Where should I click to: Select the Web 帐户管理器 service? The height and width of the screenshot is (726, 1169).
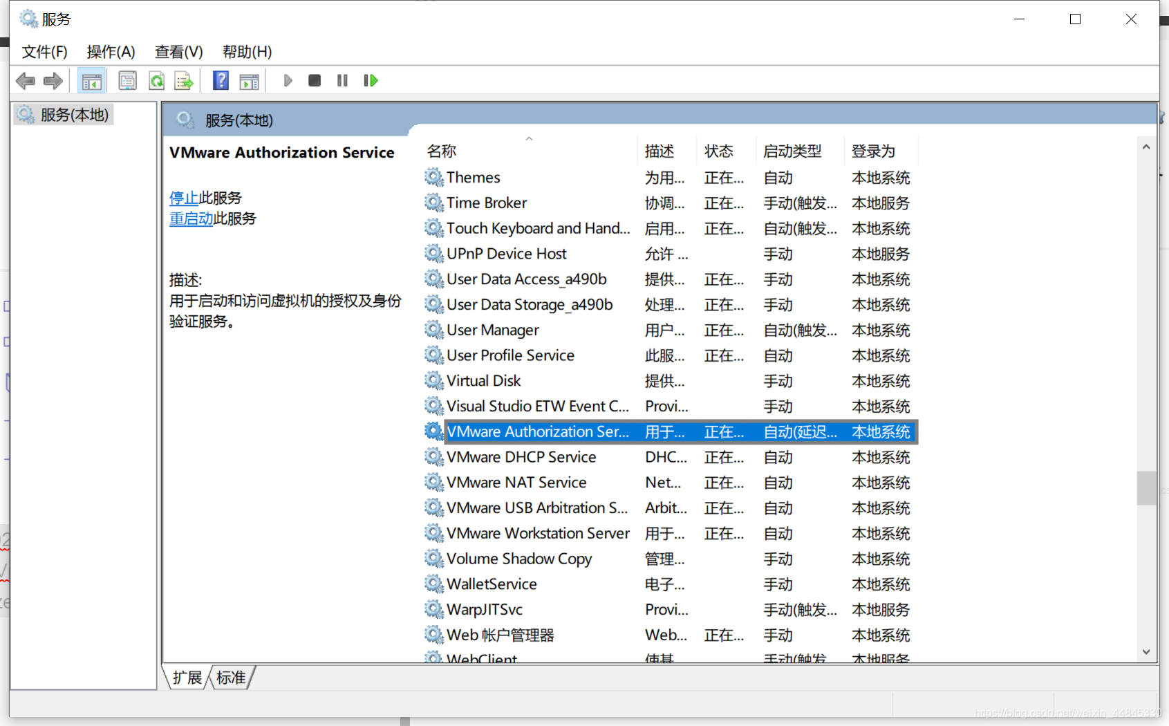click(671, 635)
